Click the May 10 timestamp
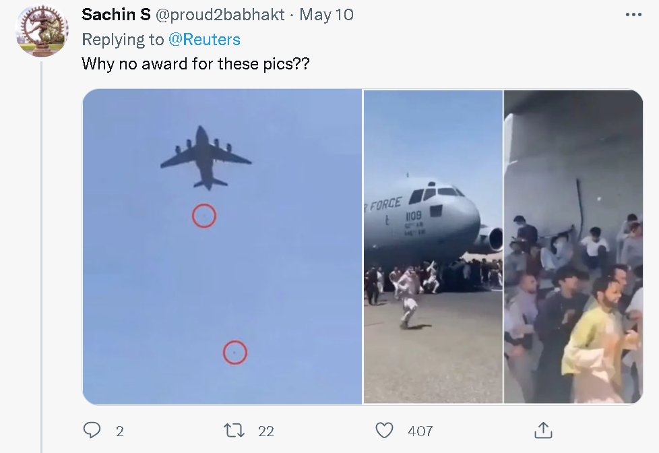Viewport: 659px width, 453px height. [326, 15]
